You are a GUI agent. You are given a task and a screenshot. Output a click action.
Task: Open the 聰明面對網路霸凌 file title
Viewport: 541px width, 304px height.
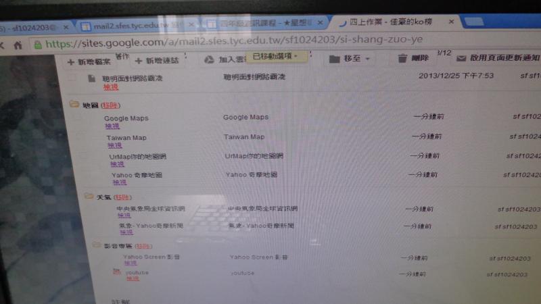[132, 78]
